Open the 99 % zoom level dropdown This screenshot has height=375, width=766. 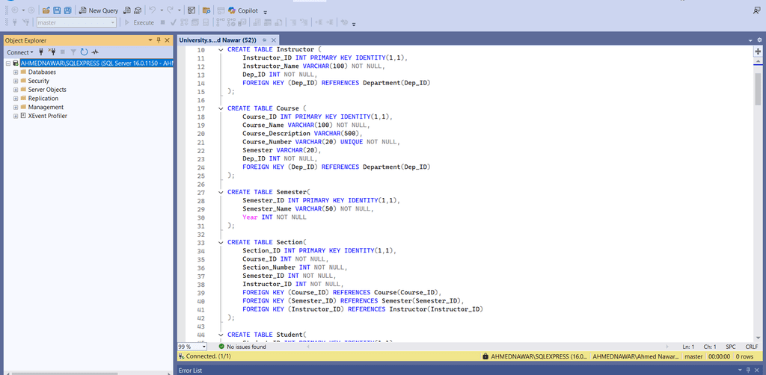click(203, 347)
